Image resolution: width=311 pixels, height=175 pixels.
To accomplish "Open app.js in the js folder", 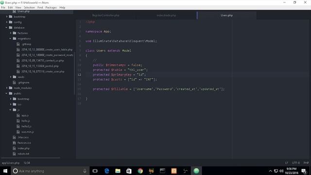I will click(25, 115).
